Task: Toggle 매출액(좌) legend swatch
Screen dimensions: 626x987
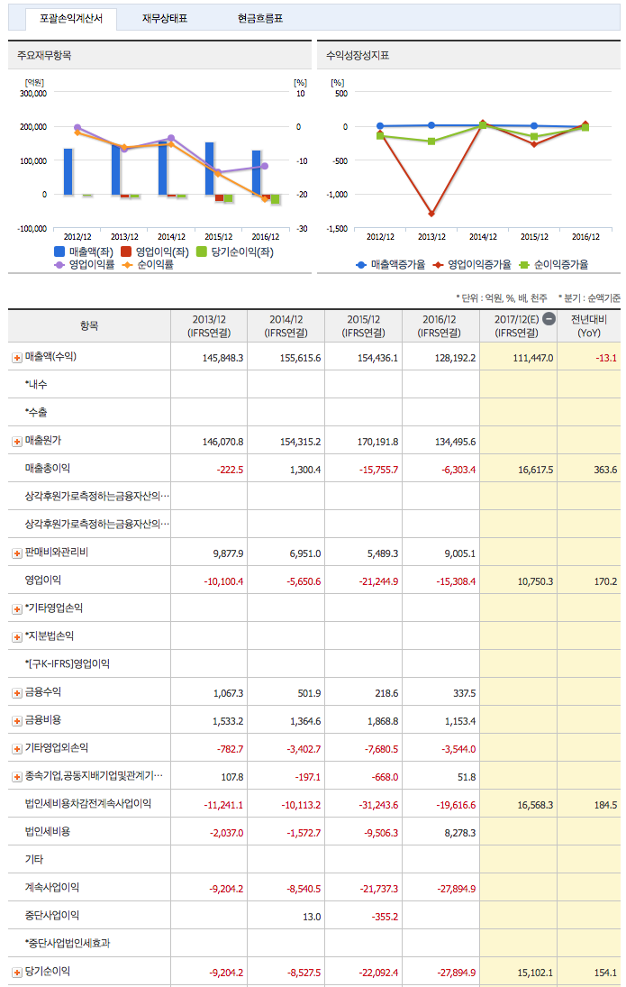Action: tap(59, 251)
